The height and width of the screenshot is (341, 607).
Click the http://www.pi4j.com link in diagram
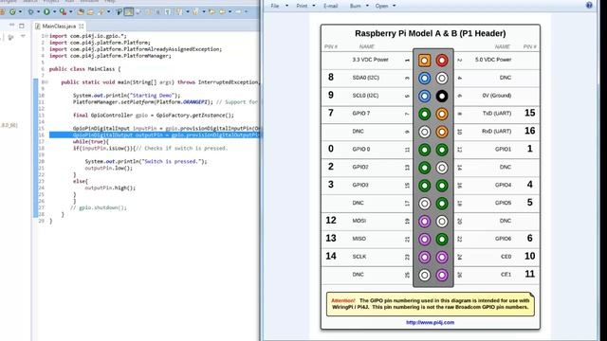430,322
